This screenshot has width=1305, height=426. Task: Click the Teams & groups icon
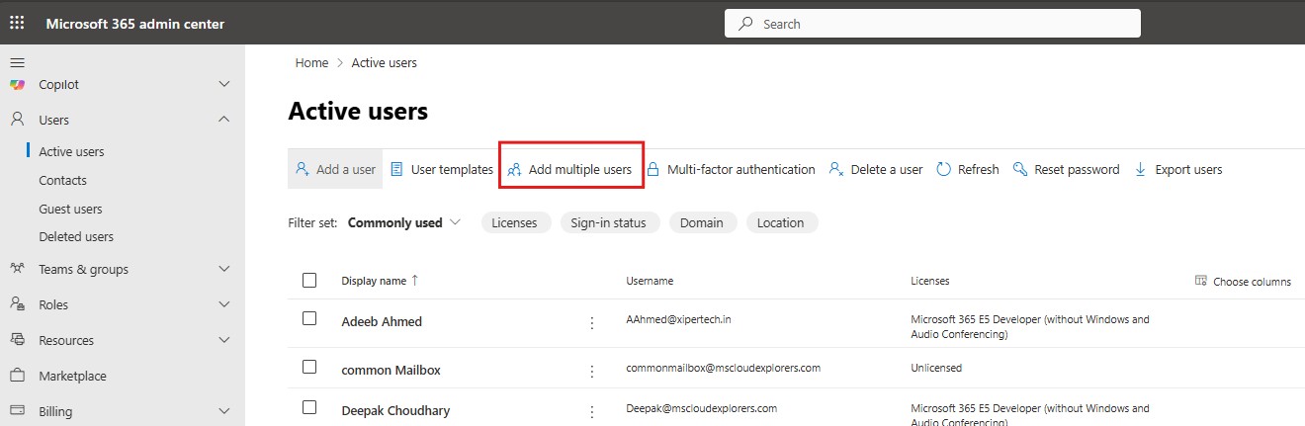click(17, 269)
